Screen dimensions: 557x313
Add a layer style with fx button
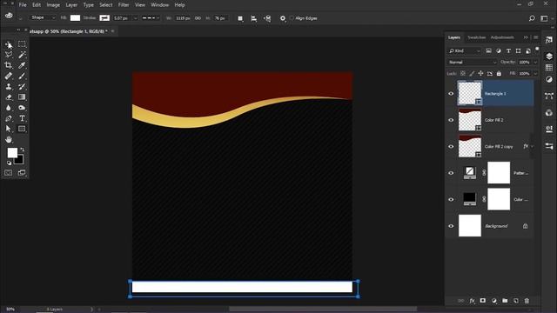(472, 301)
